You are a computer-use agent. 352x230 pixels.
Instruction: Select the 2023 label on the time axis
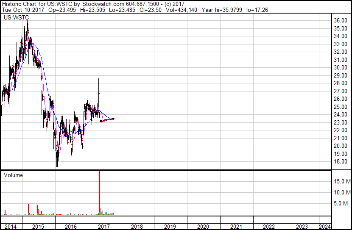[x=302, y=227]
